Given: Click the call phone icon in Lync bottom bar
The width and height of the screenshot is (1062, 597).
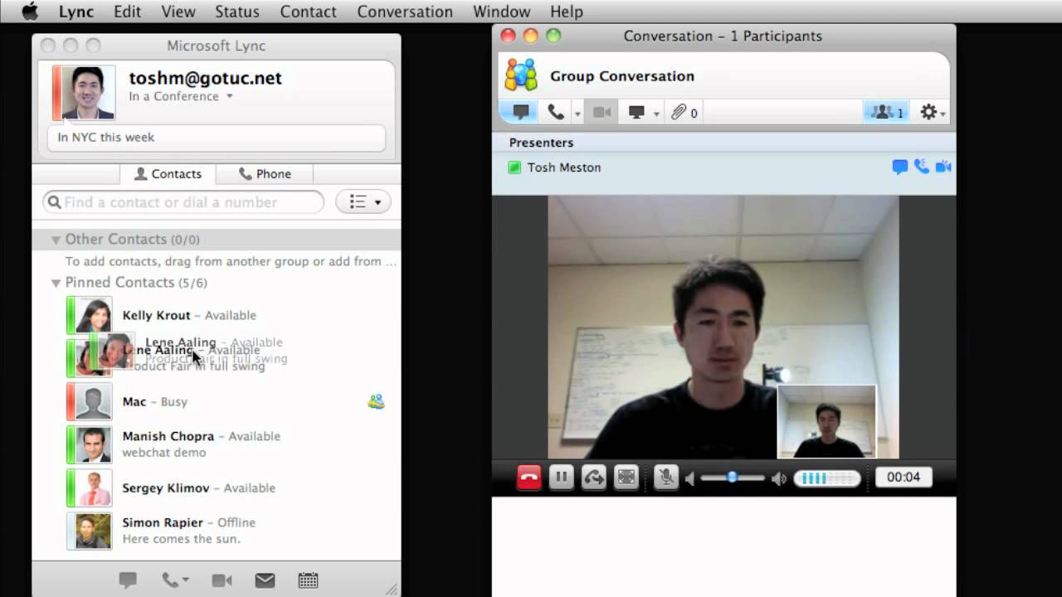Looking at the screenshot, I should 170,580.
